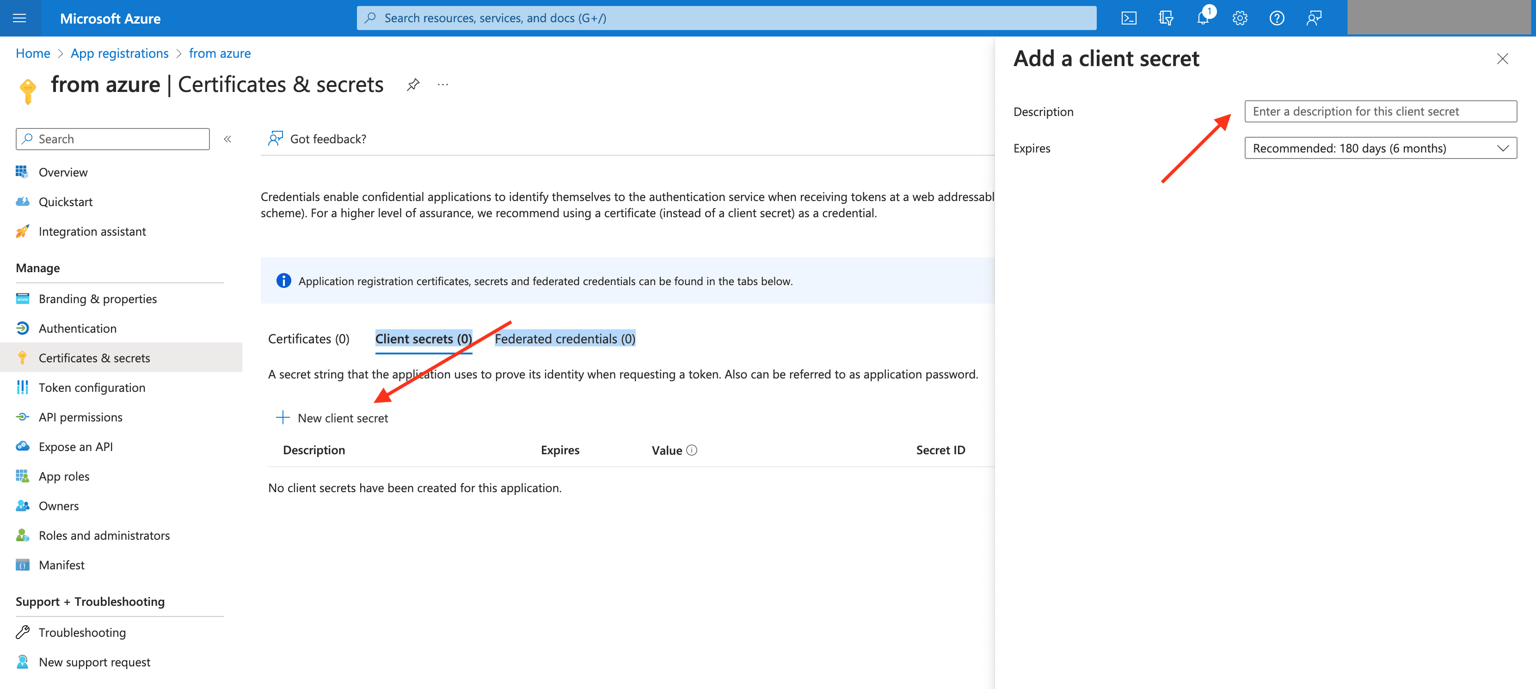Click the API permissions icon
This screenshot has height=689, width=1536.
[22, 417]
